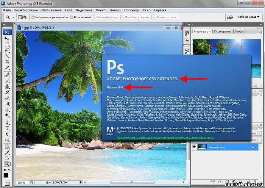Select the Zoom tool in the toolbox

point(7,164)
